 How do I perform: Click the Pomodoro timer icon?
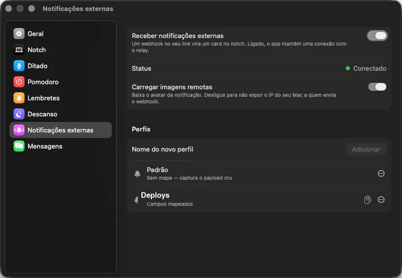[x=19, y=82]
